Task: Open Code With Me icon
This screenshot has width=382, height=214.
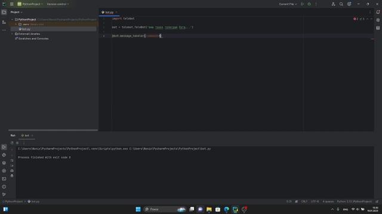Action: tap(333, 4)
